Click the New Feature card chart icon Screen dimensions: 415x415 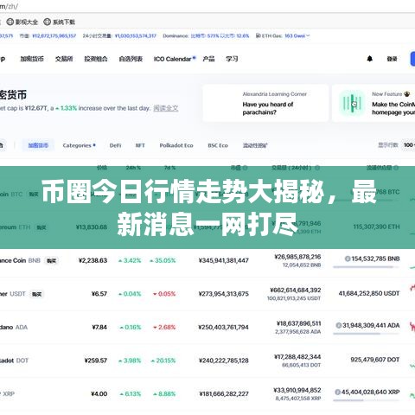(352, 103)
